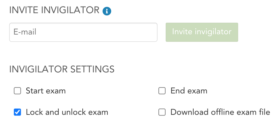Click the blue info icon beside Invite Invigilator
The image size is (278, 125).
[x=107, y=11]
